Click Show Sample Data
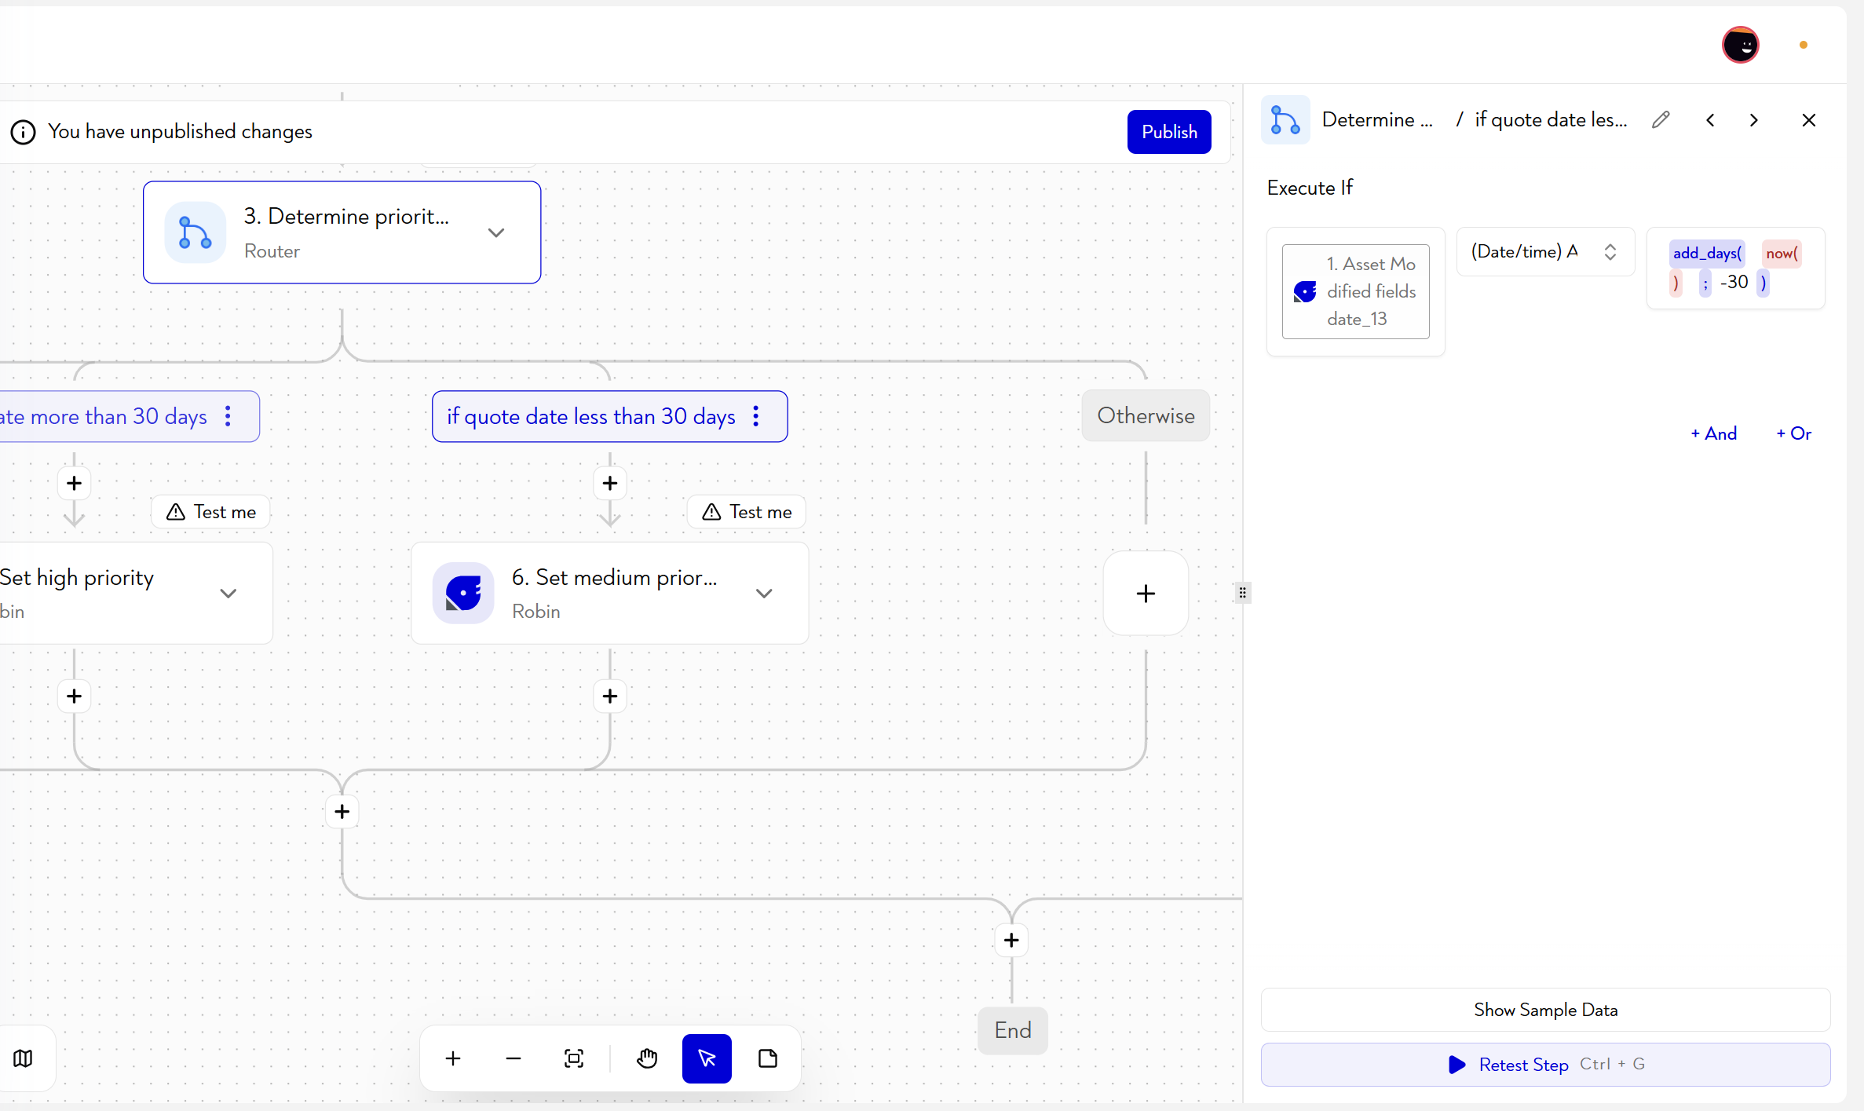Screen dimensions: 1864x1111 pos(1545,1010)
